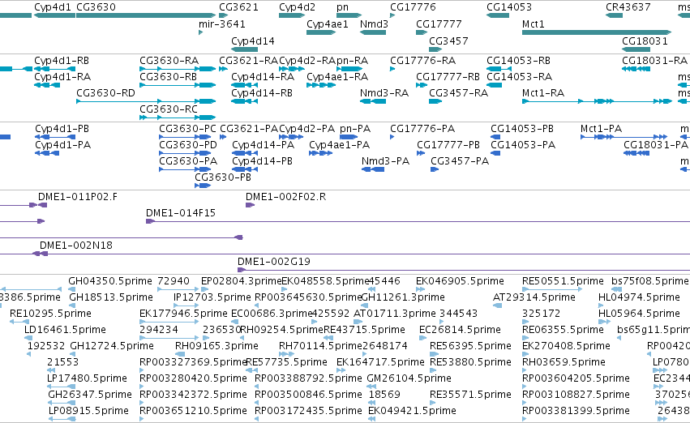Click BAC label DME1-014F15
The width and height of the screenshot is (690, 423).
pyautogui.click(x=181, y=213)
